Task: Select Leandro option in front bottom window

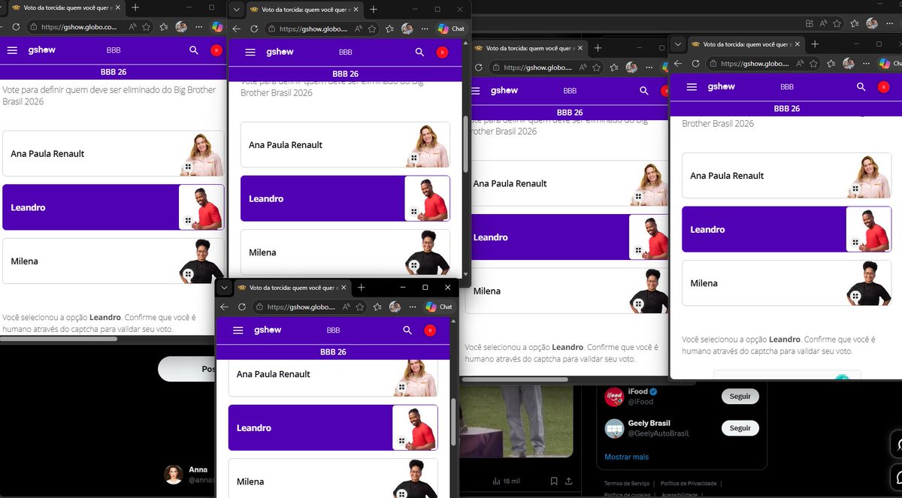Action: point(333,427)
